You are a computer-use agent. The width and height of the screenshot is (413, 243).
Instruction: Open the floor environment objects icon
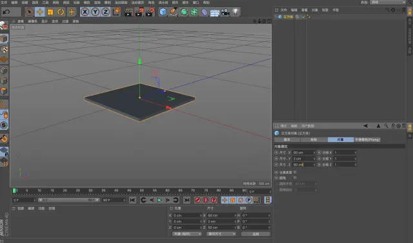[x=215, y=13]
